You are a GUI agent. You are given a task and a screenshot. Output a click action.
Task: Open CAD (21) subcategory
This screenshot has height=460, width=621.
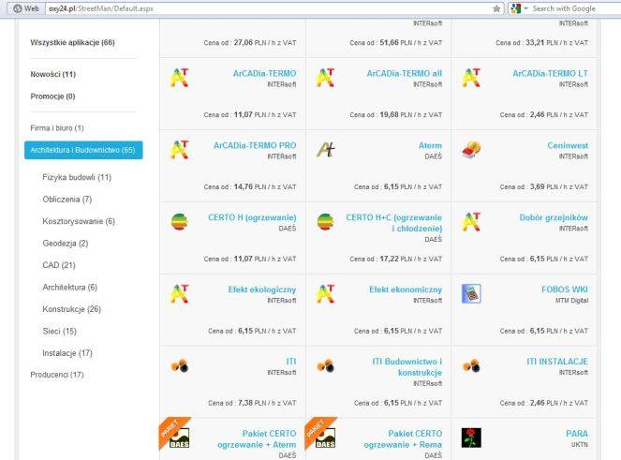[59, 265]
